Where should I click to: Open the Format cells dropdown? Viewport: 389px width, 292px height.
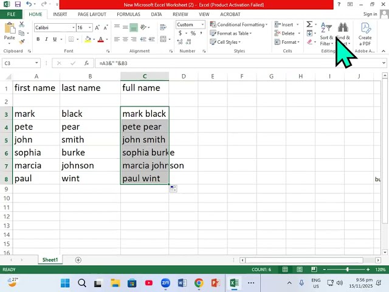point(298,42)
